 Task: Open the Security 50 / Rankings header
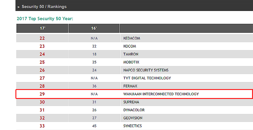pyautogui.click(x=44, y=7)
